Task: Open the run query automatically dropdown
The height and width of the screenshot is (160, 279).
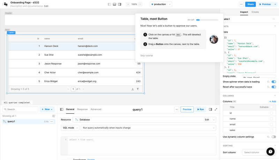Action: tap(149, 128)
